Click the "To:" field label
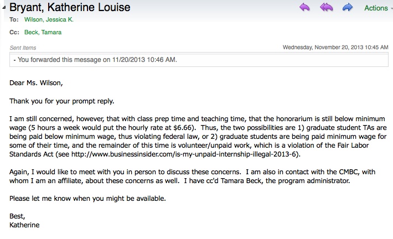The image size is (393, 239). [13, 20]
